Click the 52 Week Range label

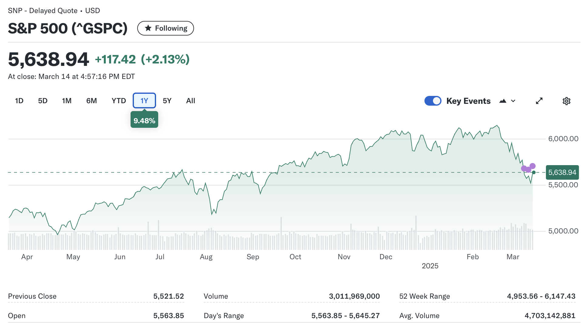(x=424, y=296)
